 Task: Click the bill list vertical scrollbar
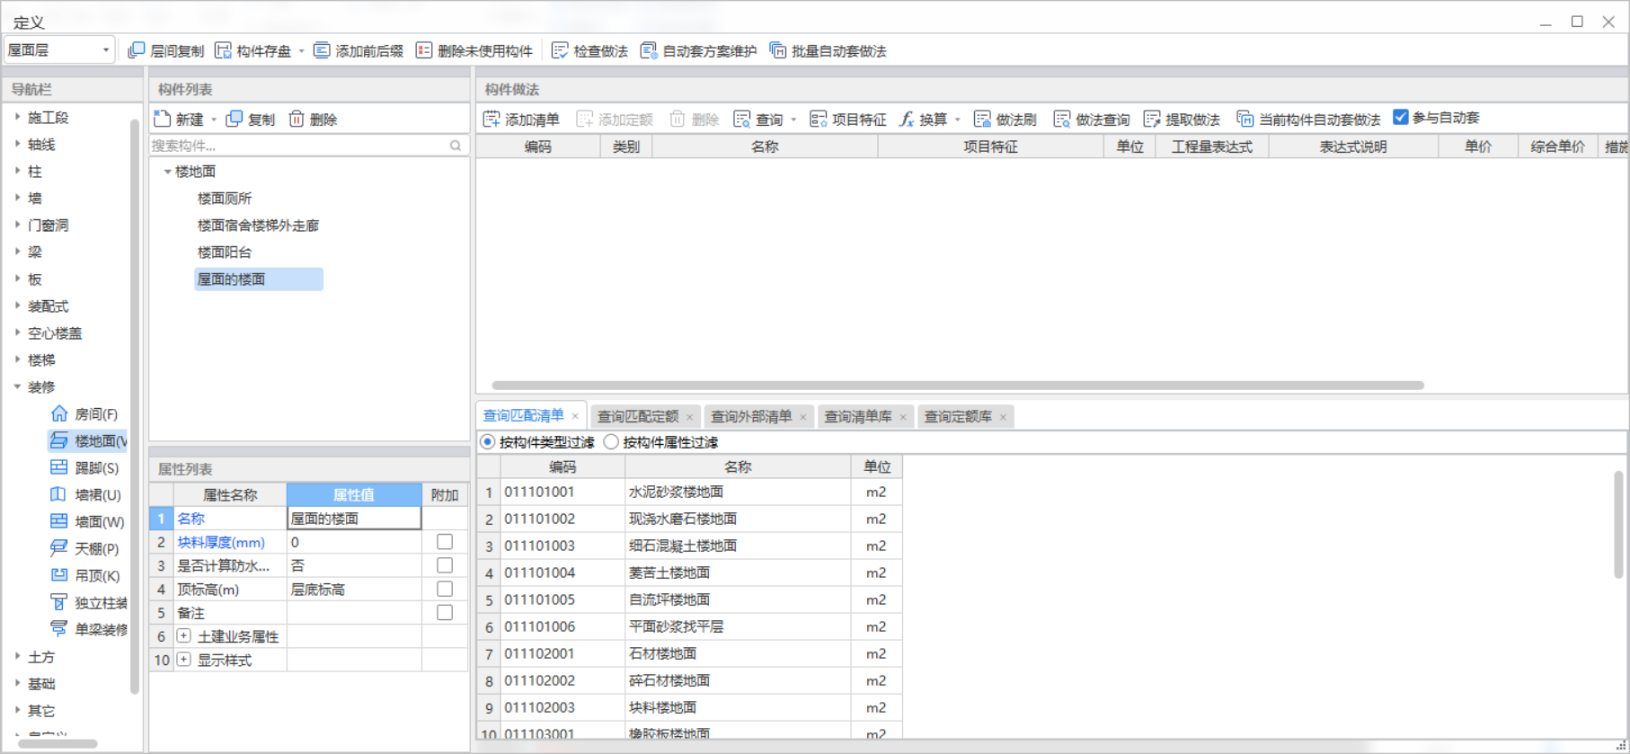pyautogui.click(x=1618, y=525)
